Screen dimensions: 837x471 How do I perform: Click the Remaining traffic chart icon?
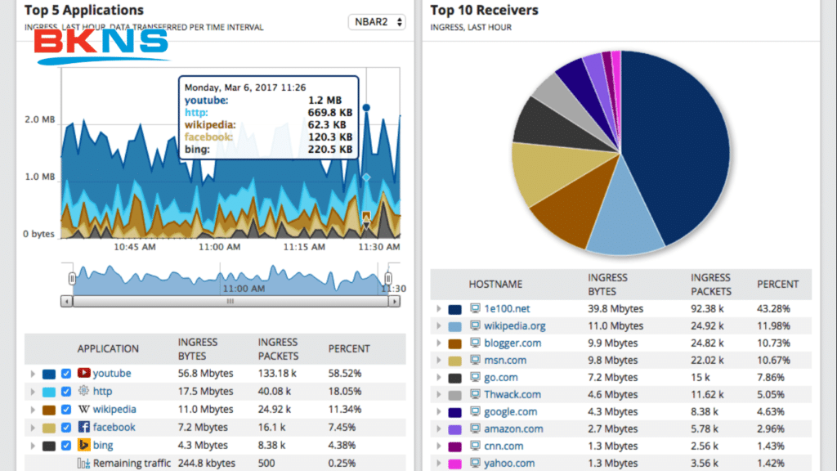click(83, 462)
